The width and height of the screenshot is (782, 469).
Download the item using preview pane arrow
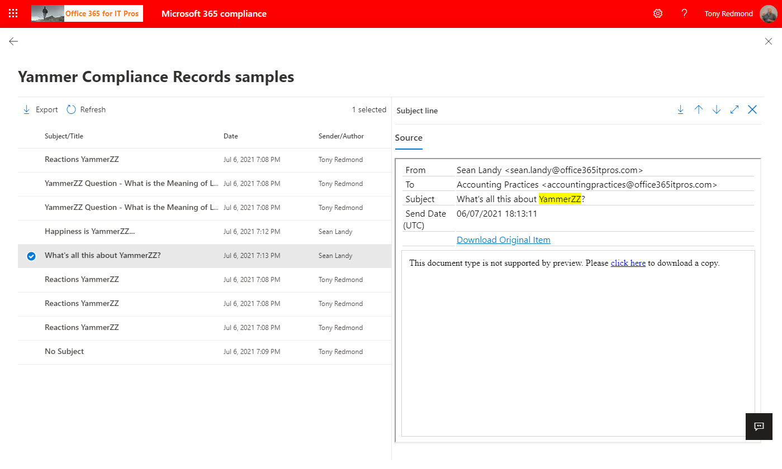pyautogui.click(x=680, y=109)
